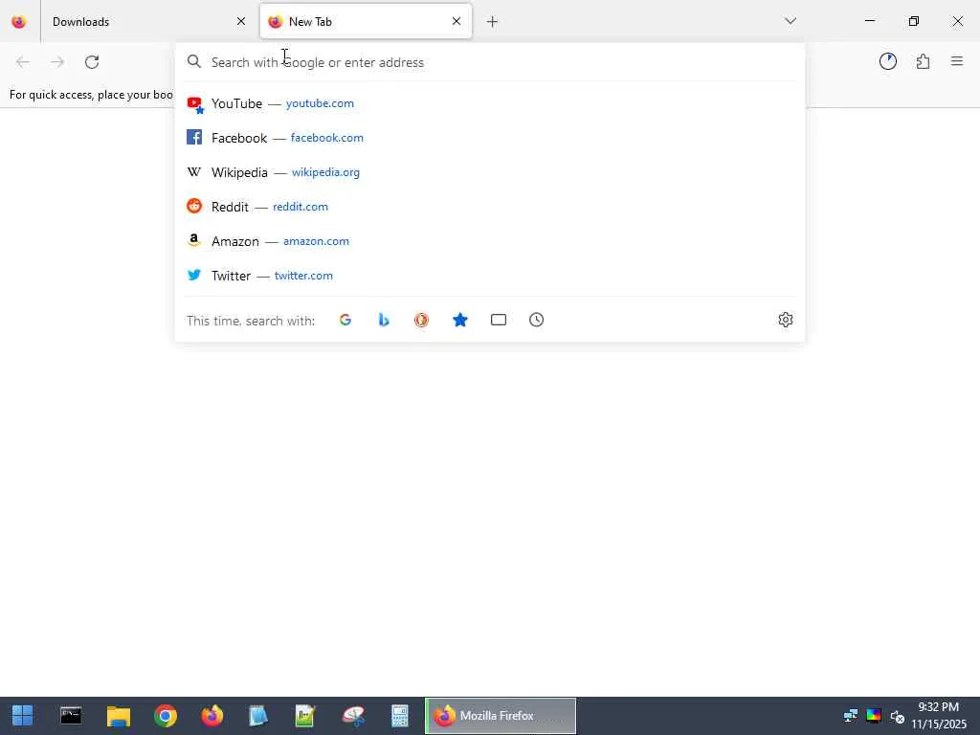Open the Windows Start menu
Image resolution: width=980 pixels, height=735 pixels.
click(23, 716)
